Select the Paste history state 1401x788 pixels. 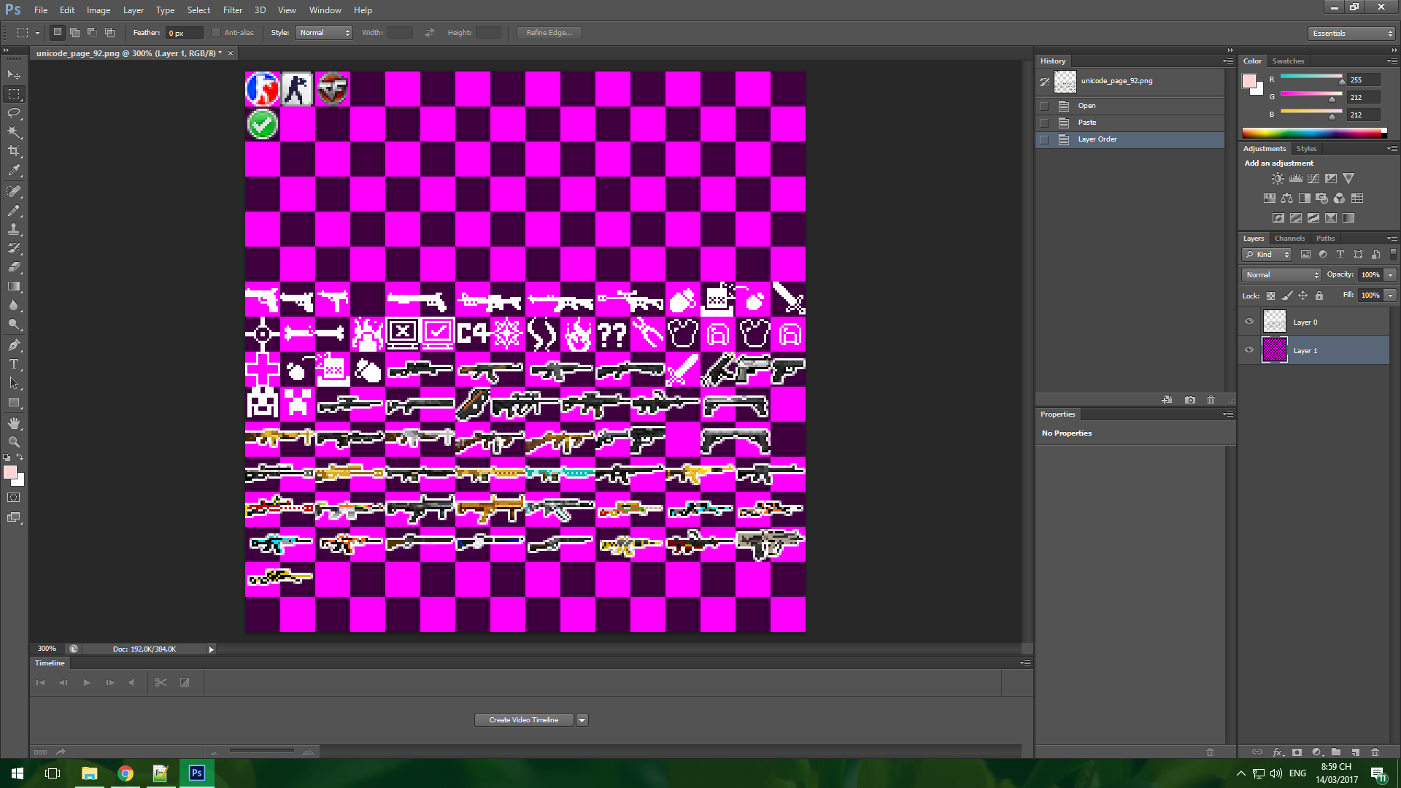1087,123
